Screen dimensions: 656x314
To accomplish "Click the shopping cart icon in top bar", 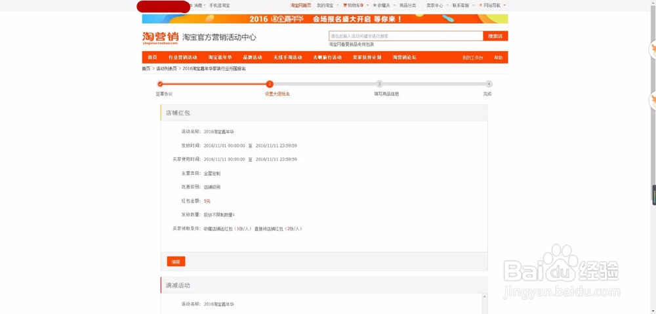I will (345, 5).
